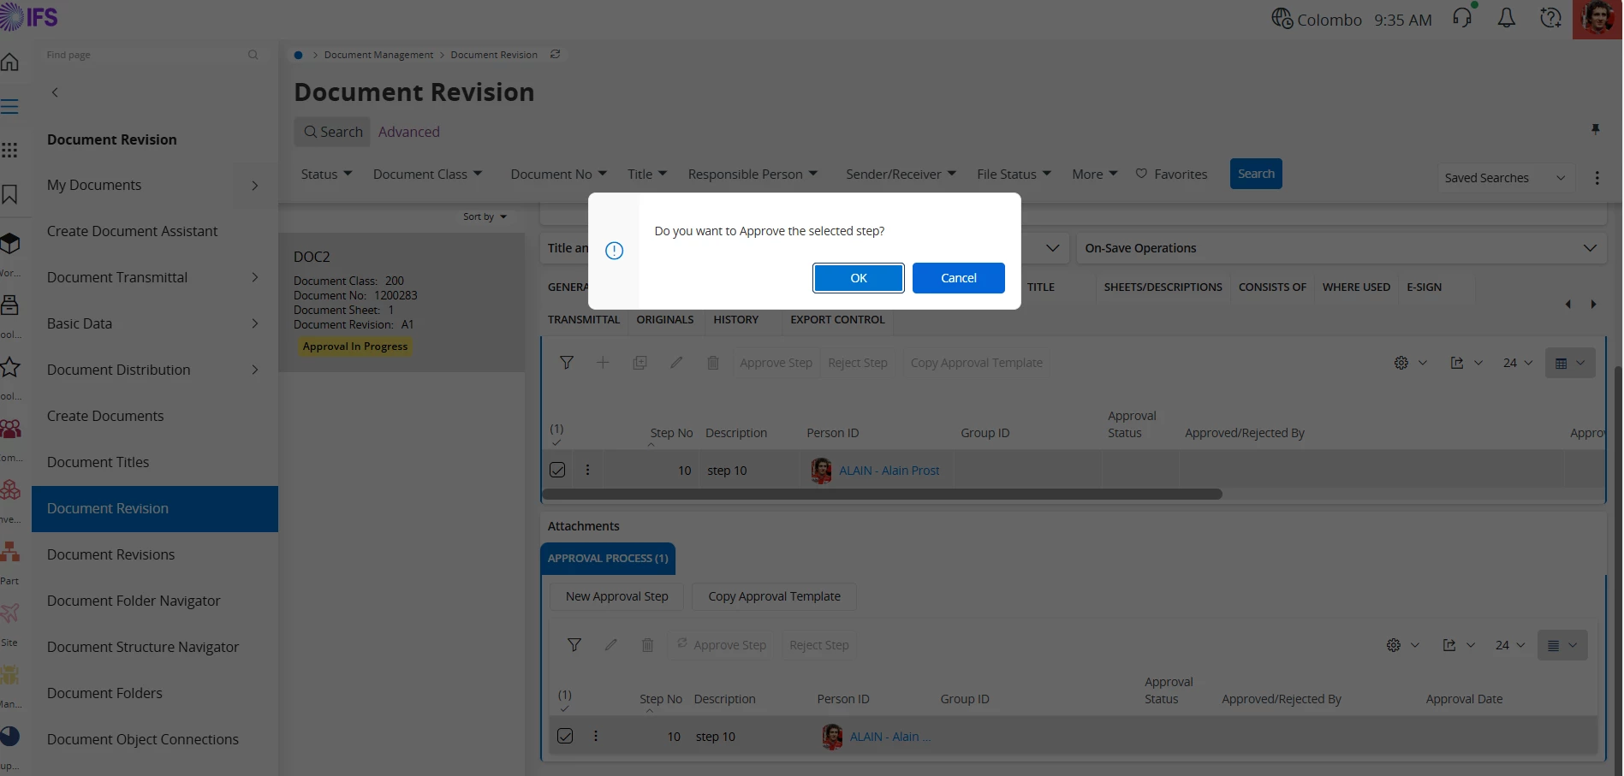Open row menu for upper step 10

point(587,470)
